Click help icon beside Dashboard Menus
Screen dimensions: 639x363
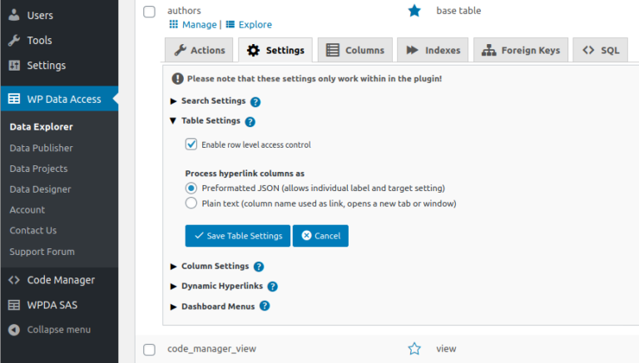[x=265, y=306]
